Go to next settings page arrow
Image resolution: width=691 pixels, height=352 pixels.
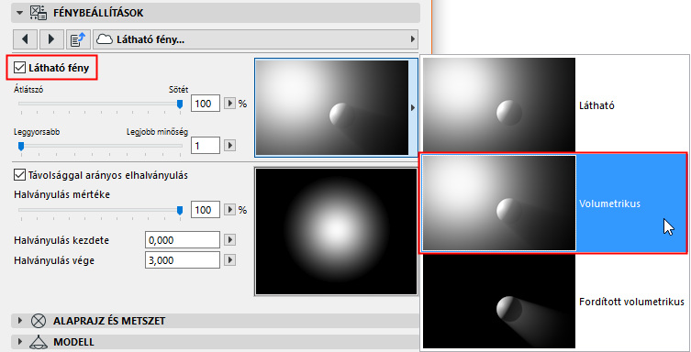(x=51, y=39)
